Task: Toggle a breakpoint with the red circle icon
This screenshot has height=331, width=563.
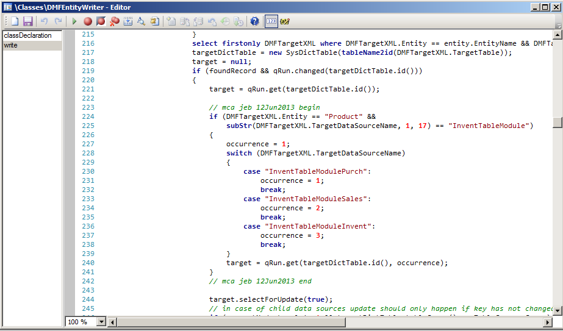Action: (88, 21)
